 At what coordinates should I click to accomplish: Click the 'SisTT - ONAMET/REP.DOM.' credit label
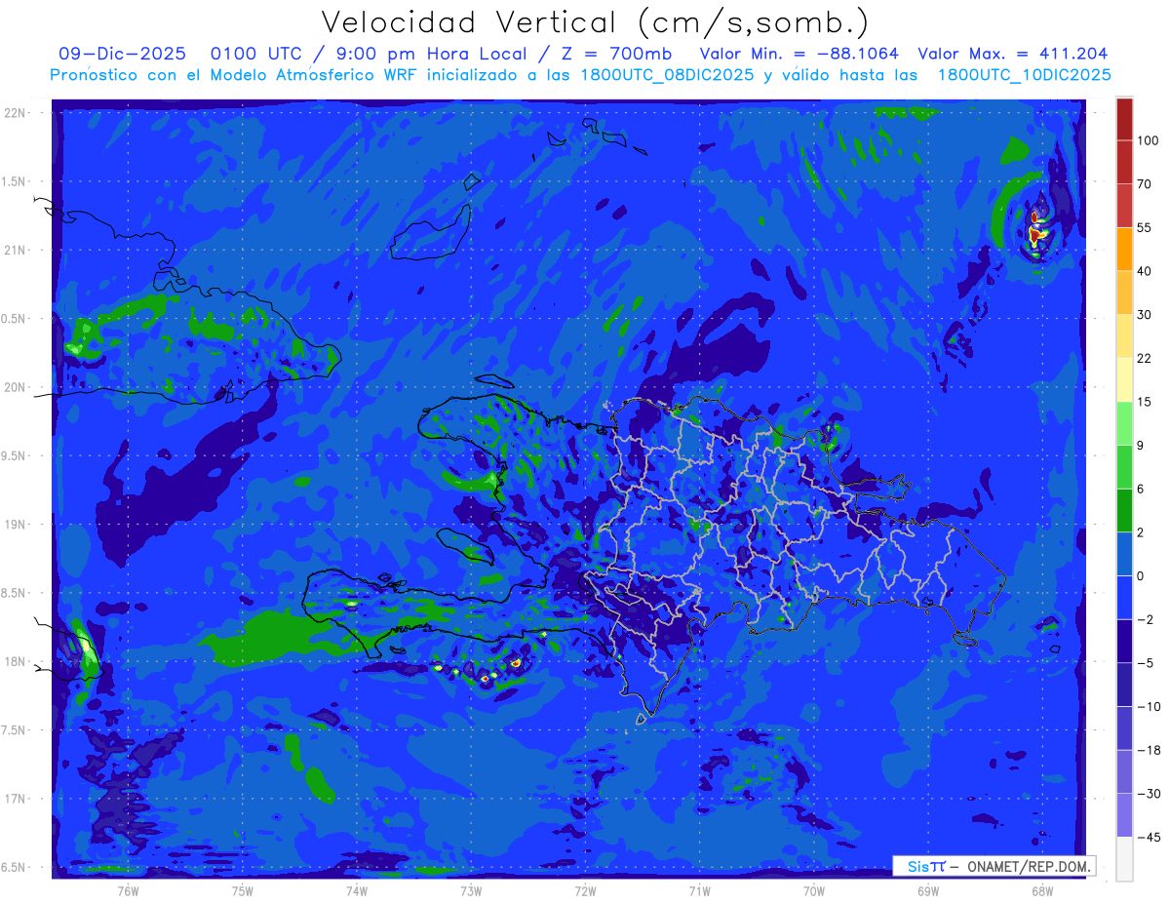[994, 866]
